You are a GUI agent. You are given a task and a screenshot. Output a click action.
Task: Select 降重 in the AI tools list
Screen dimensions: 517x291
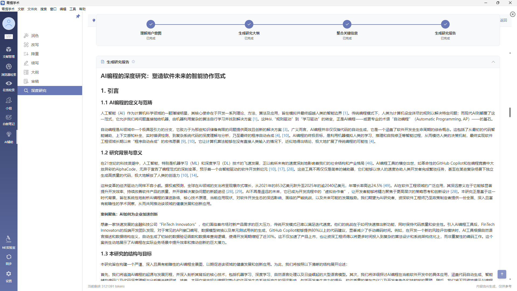(x=35, y=54)
